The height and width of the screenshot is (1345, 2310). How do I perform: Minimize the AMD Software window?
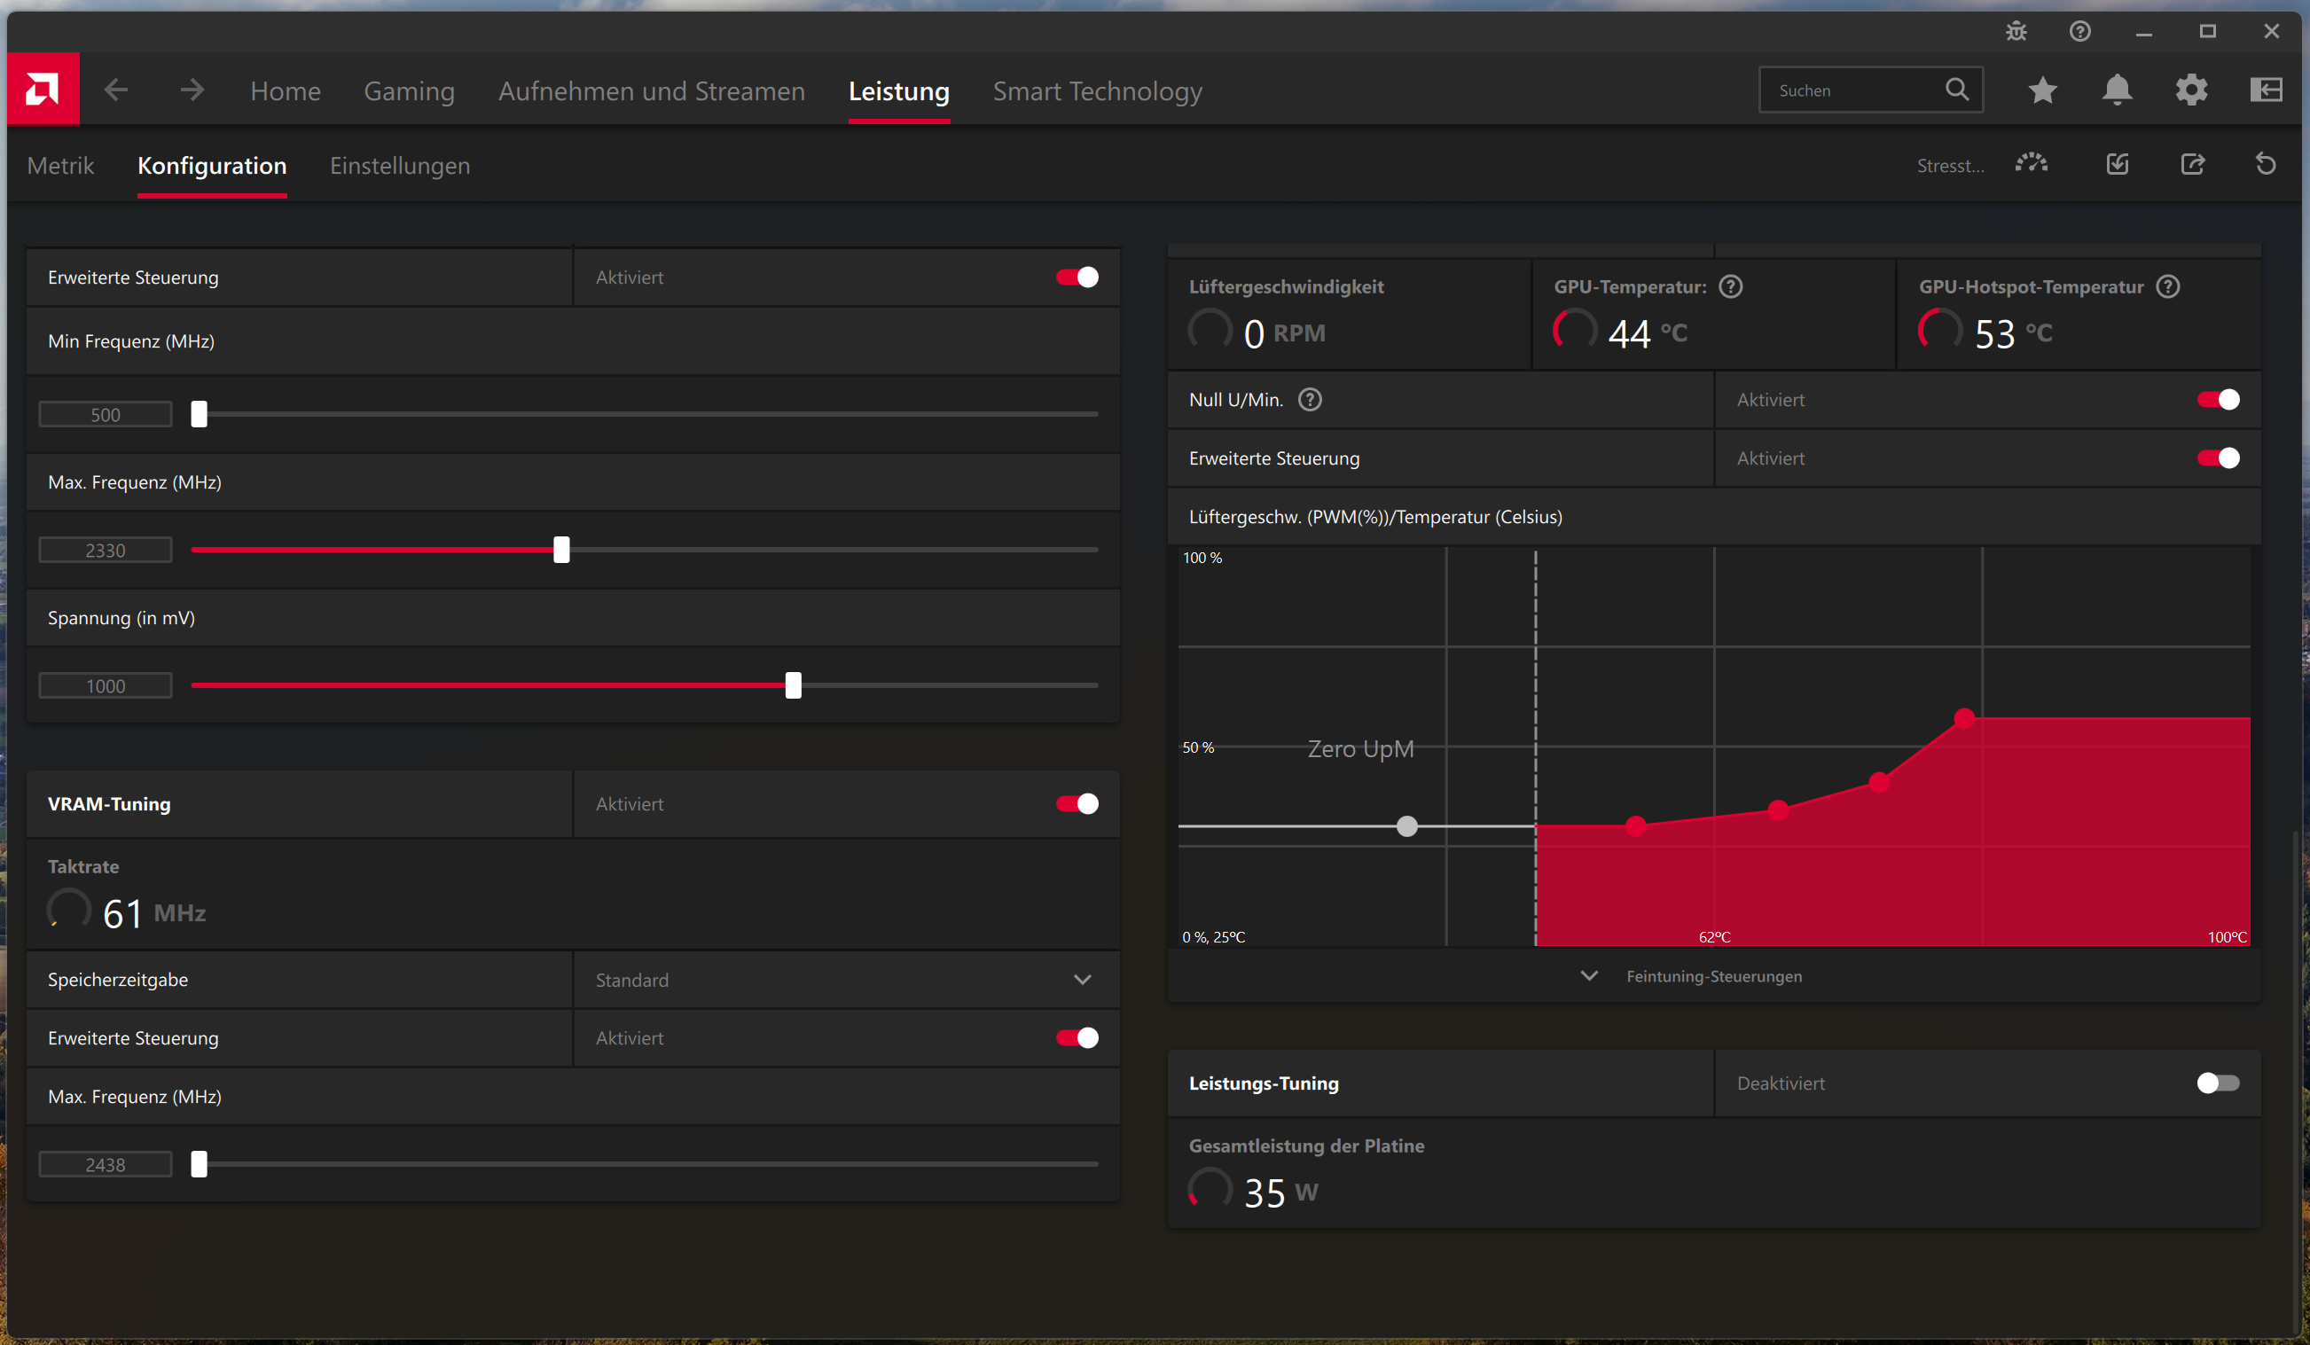2143,32
